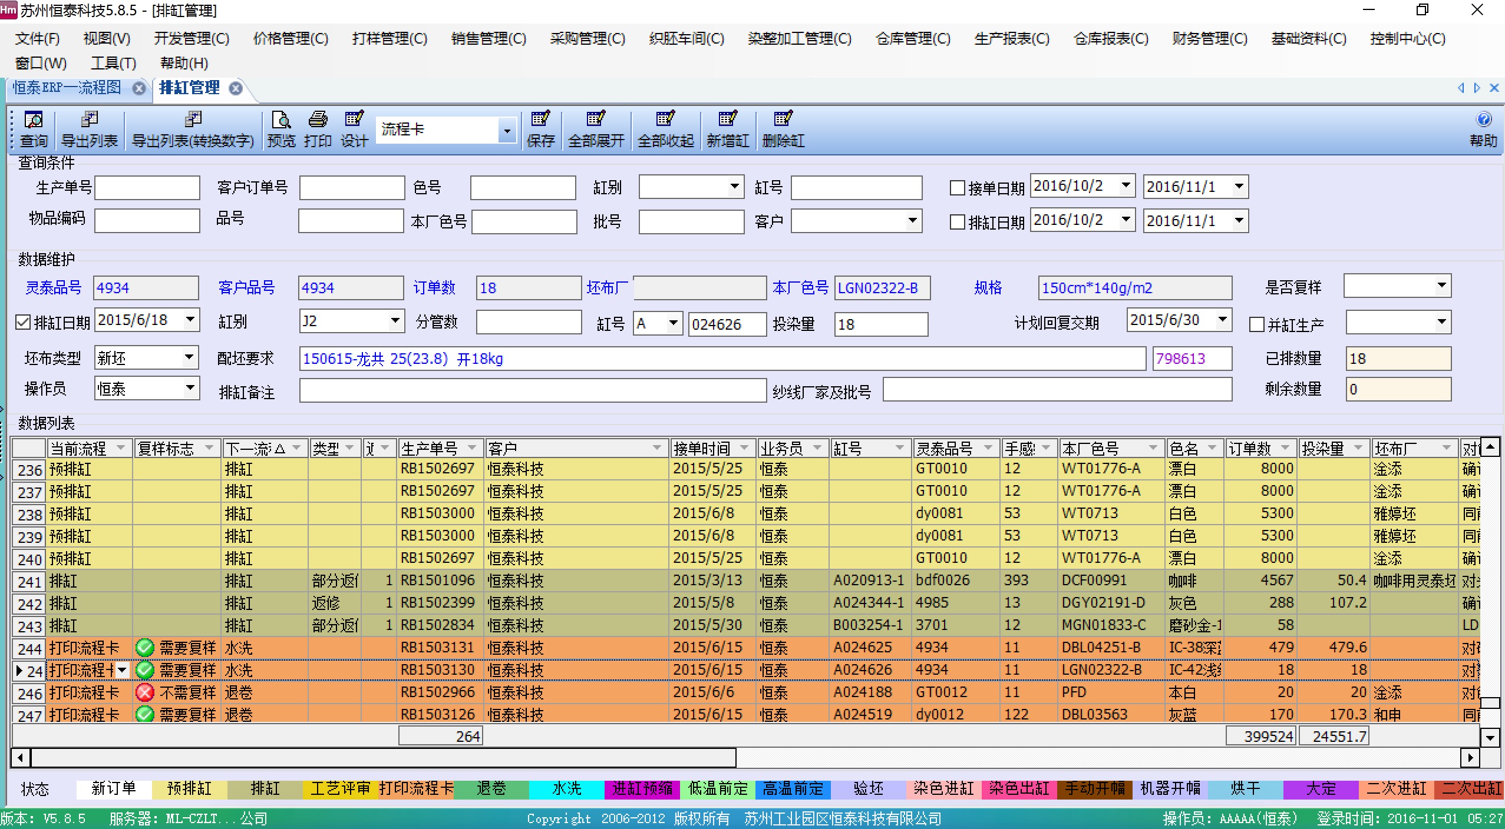Click the grid horizontal scroll left arrow
This screenshot has height=829, width=1505.
[21, 758]
